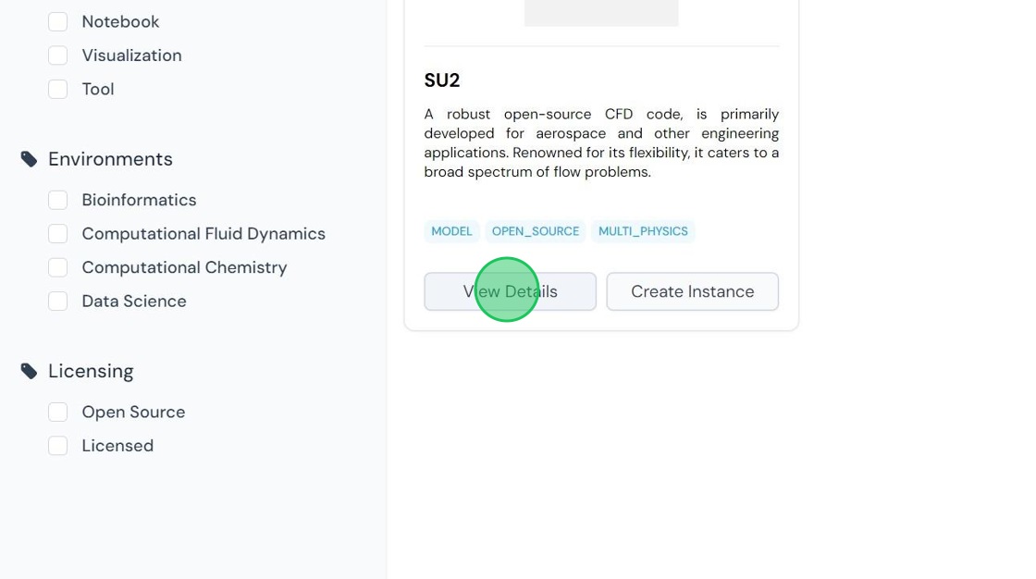1036x579 pixels.
Task: Enable the Visualization filter checkbox
Action: [57, 55]
